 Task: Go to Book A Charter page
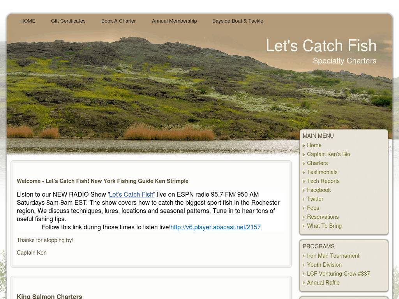118,21
